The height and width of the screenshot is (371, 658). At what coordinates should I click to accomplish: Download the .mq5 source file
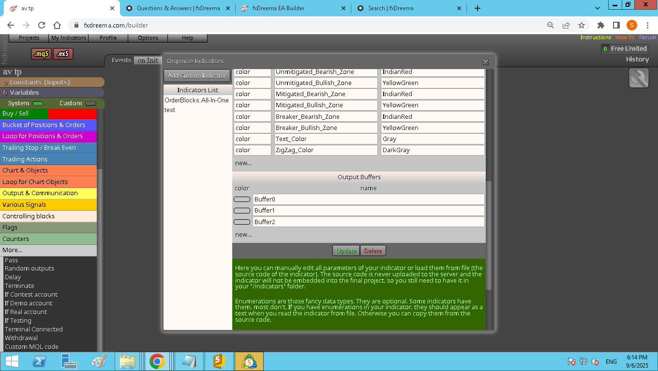(x=42, y=54)
